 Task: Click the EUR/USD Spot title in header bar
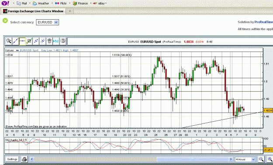pyautogui.click(x=151, y=42)
